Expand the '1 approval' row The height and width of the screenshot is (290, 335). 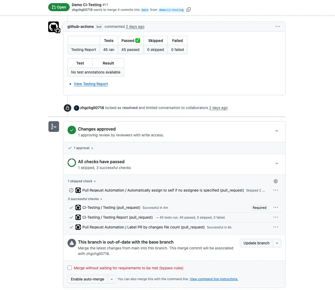click(83, 148)
